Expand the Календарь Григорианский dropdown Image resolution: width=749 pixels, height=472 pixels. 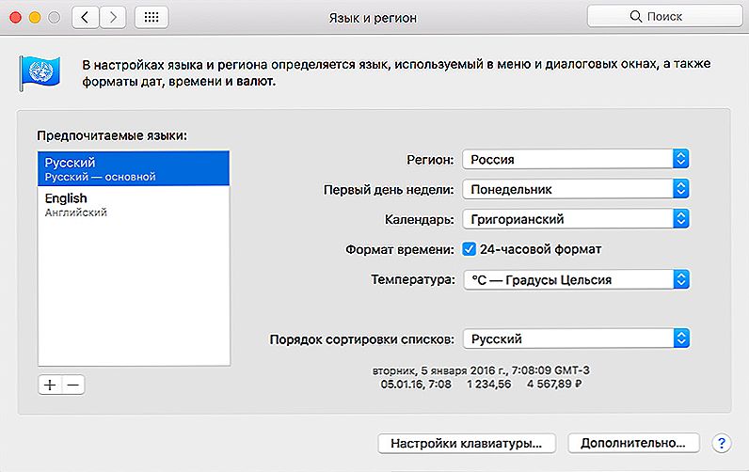[x=576, y=219]
